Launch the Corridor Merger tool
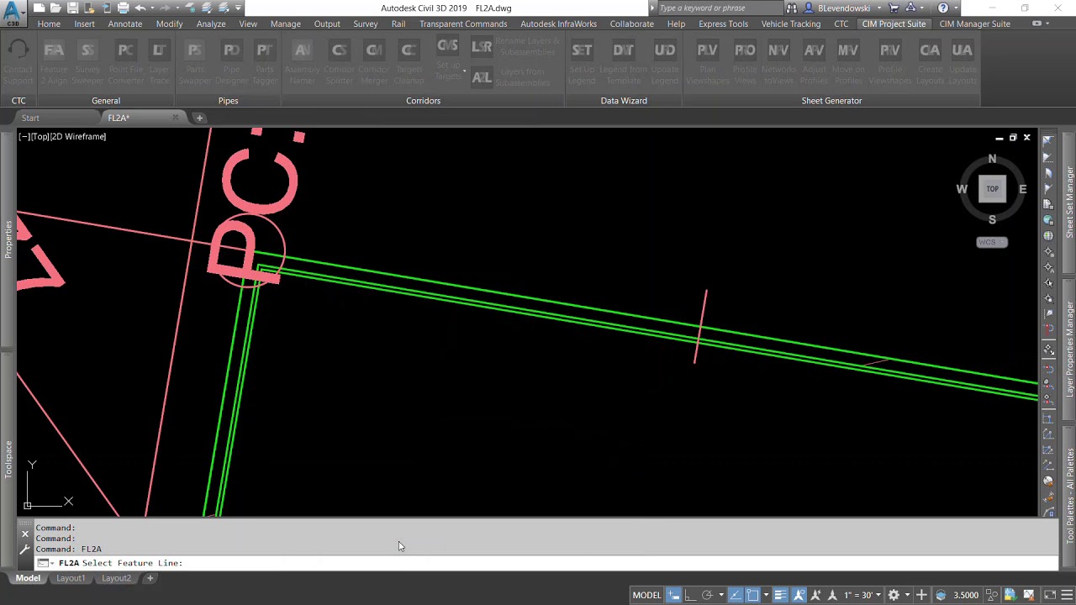1076x605 pixels. pos(374,63)
